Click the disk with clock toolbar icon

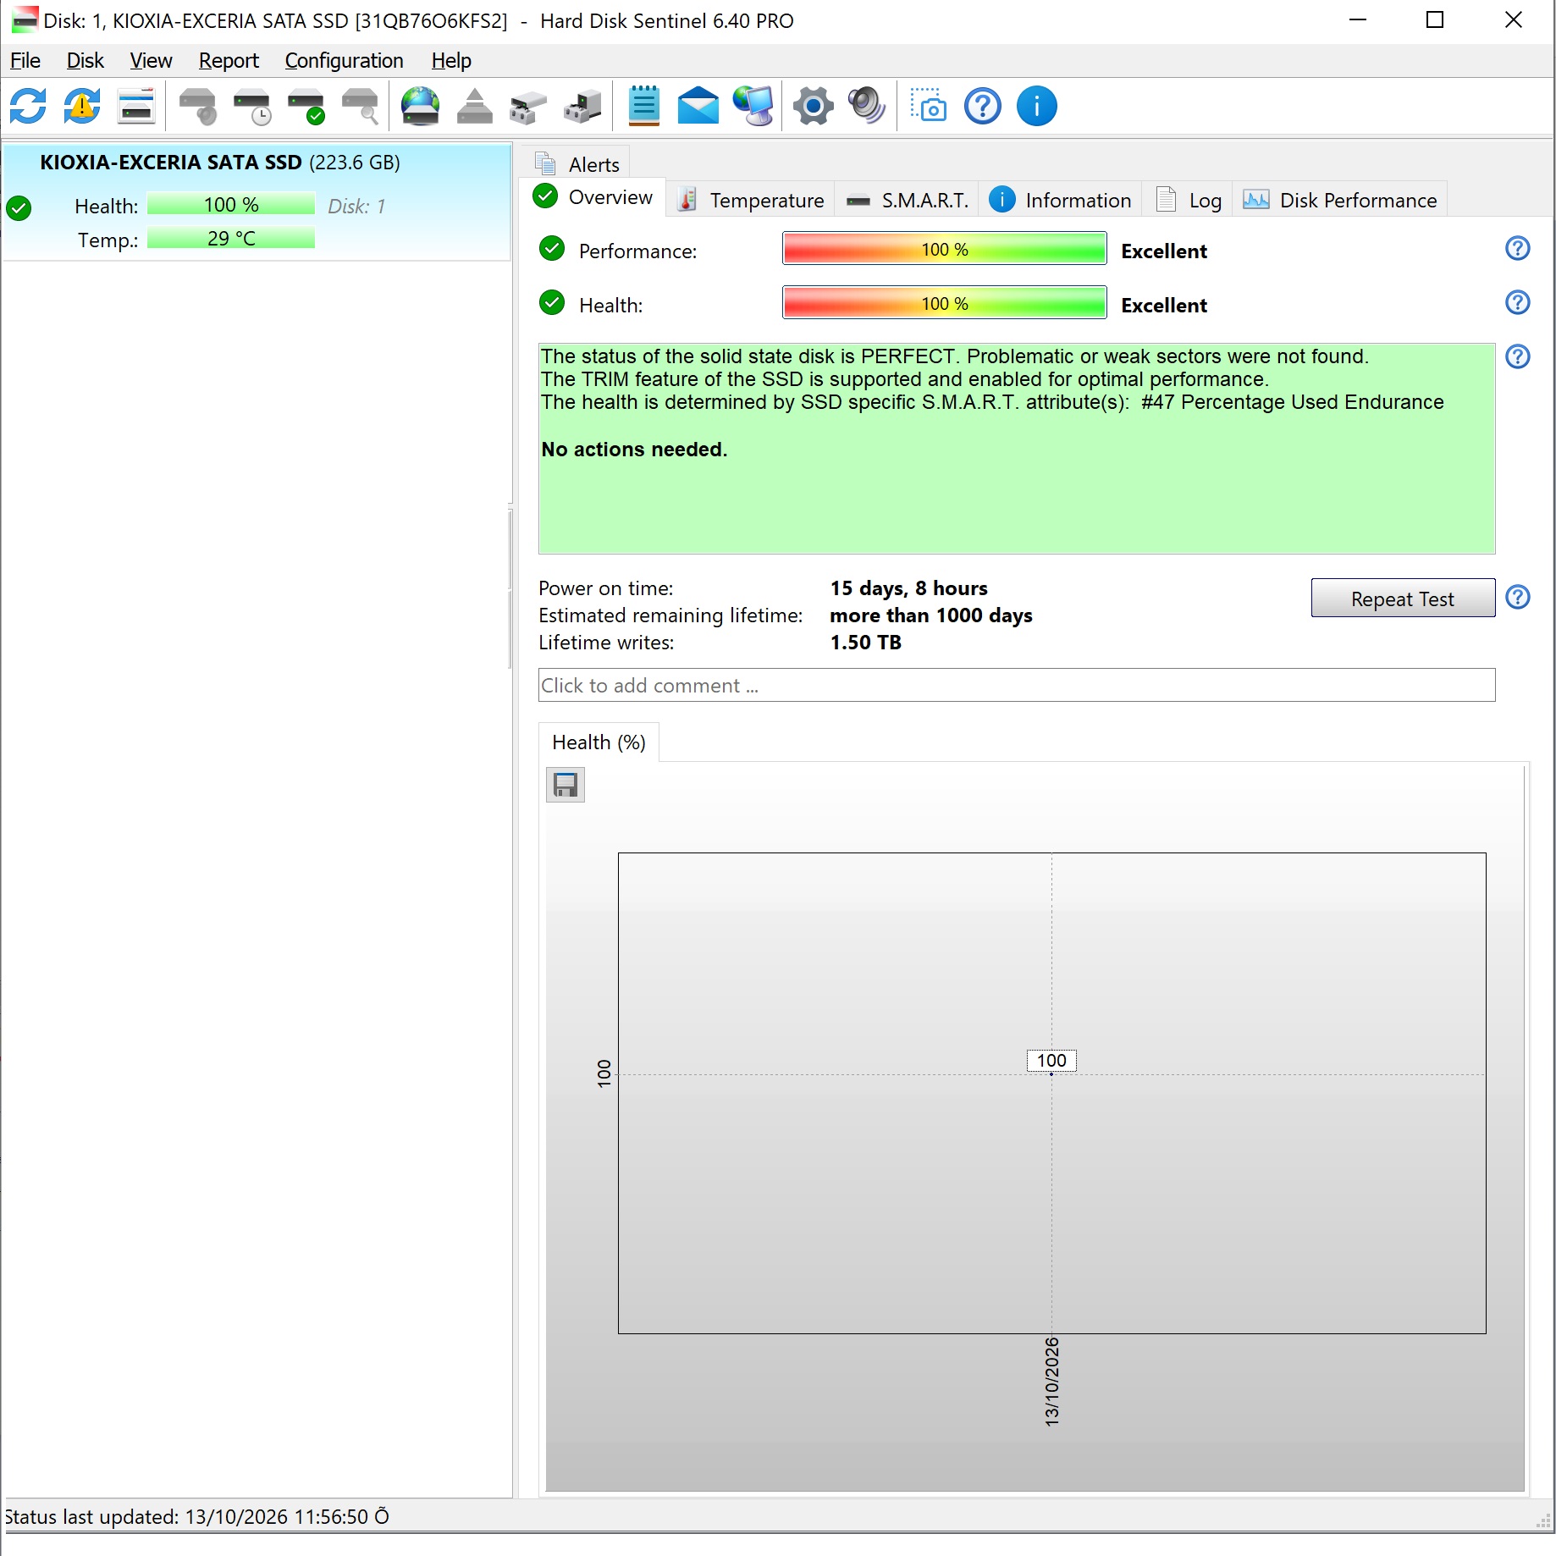click(x=252, y=107)
